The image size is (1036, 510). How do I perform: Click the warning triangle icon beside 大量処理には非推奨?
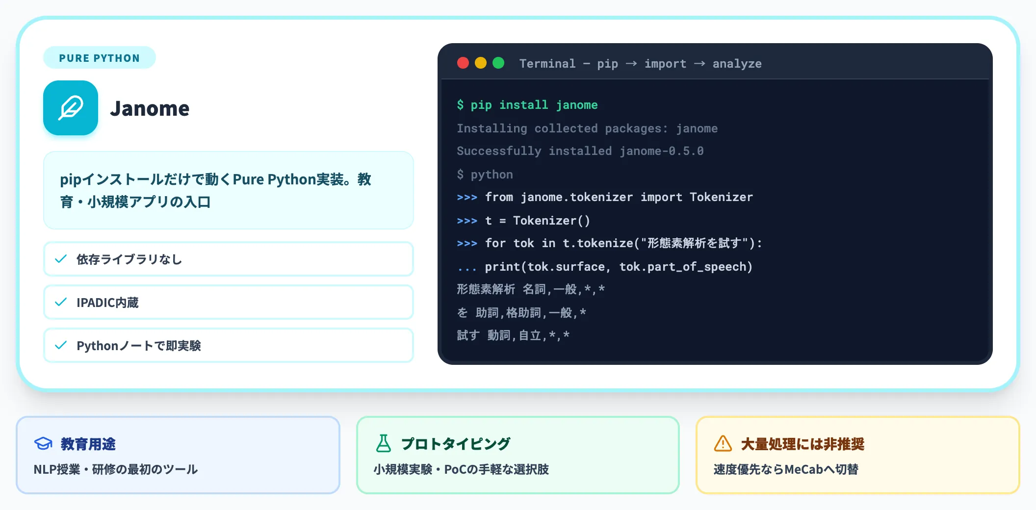coord(723,443)
